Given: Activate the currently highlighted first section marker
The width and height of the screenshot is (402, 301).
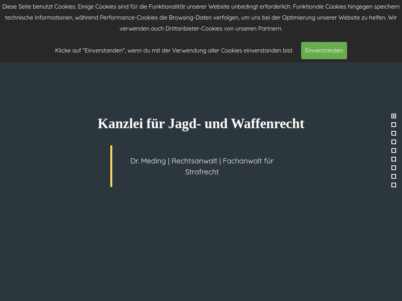Looking at the screenshot, I should (393, 116).
